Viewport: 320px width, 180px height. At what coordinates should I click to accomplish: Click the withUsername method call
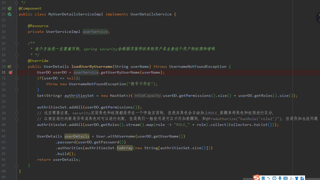tap(121, 136)
